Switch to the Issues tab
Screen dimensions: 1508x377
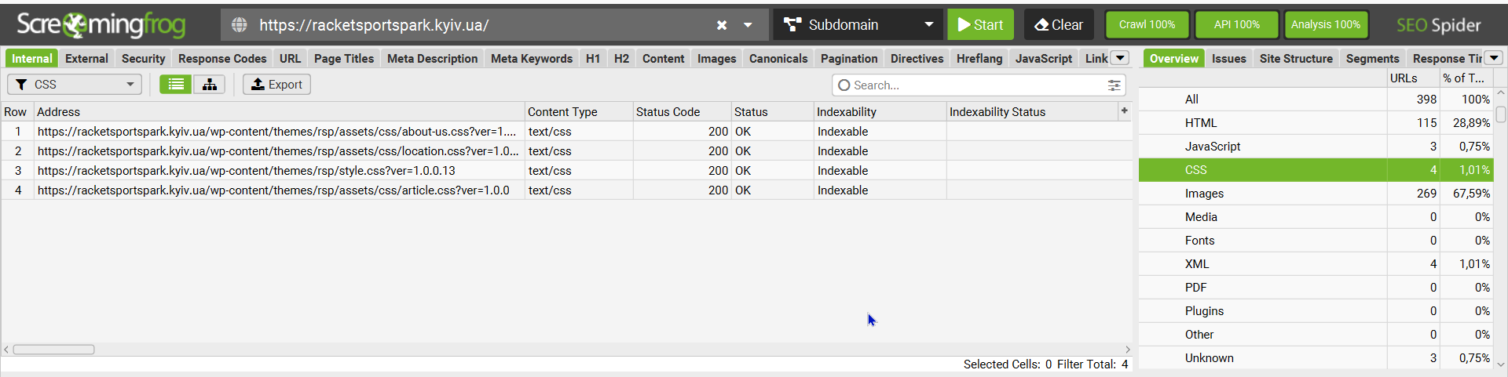click(x=1228, y=59)
